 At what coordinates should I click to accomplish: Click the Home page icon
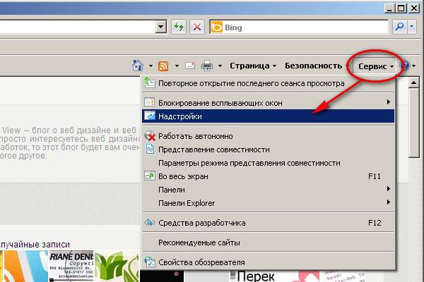click(x=138, y=66)
